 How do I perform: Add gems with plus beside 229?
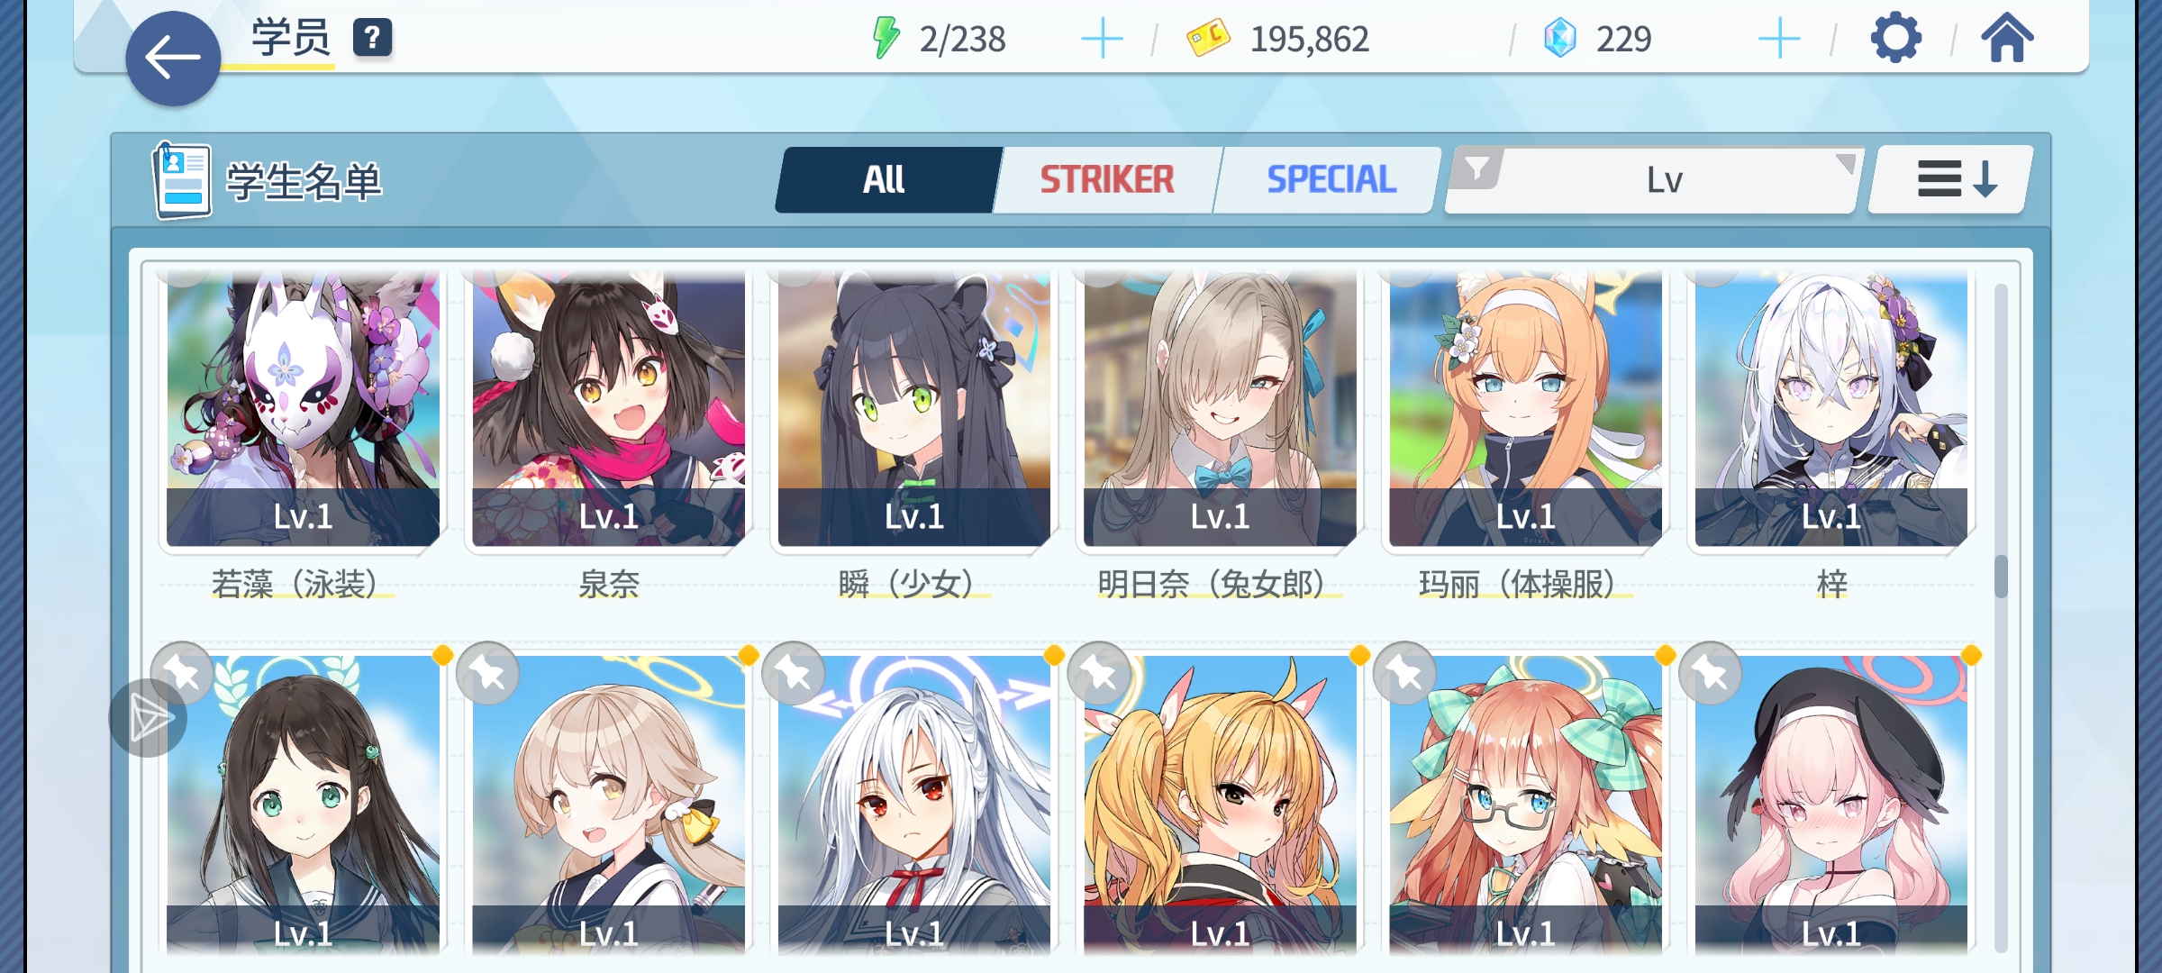tap(1778, 39)
